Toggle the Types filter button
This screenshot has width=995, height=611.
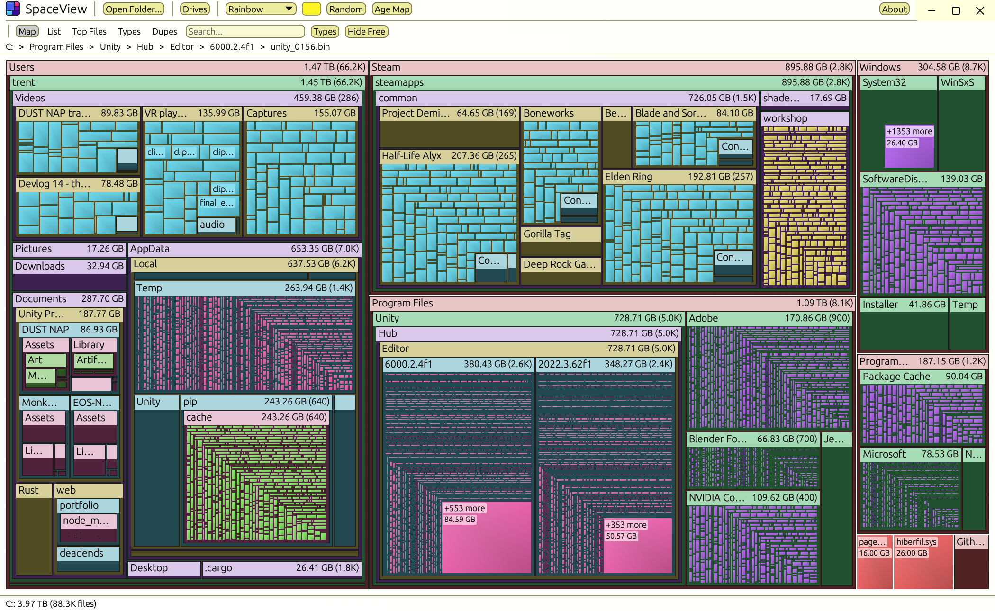325,31
